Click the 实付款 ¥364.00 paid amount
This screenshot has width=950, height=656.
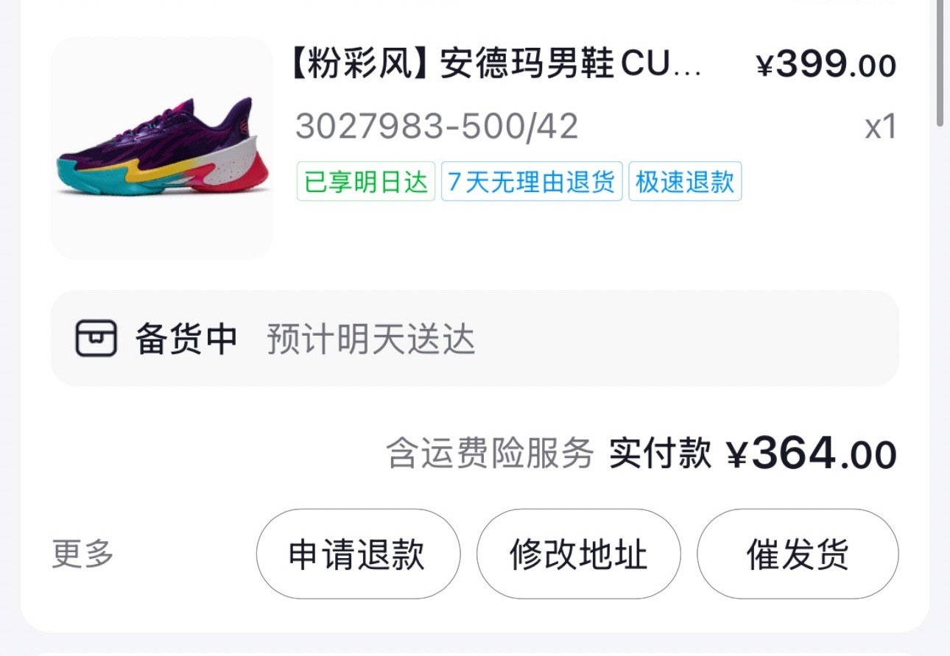point(753,453)
